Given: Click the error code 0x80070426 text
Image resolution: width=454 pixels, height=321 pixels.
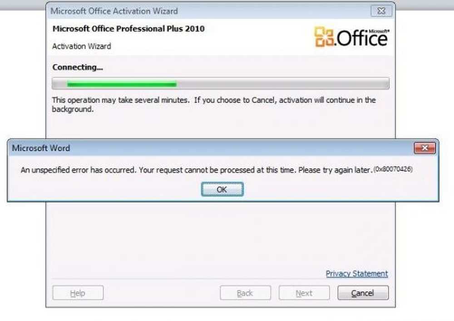Looking at the screenshot, I should pos(393,169).
